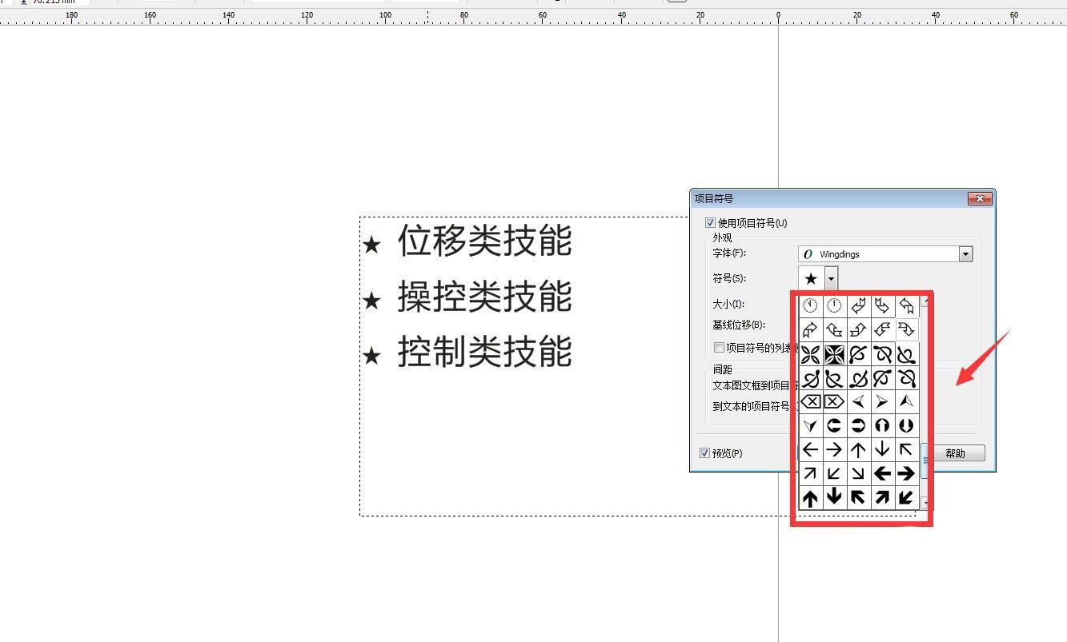Close the 项目符号 dialog

click(x=980, y=198)
